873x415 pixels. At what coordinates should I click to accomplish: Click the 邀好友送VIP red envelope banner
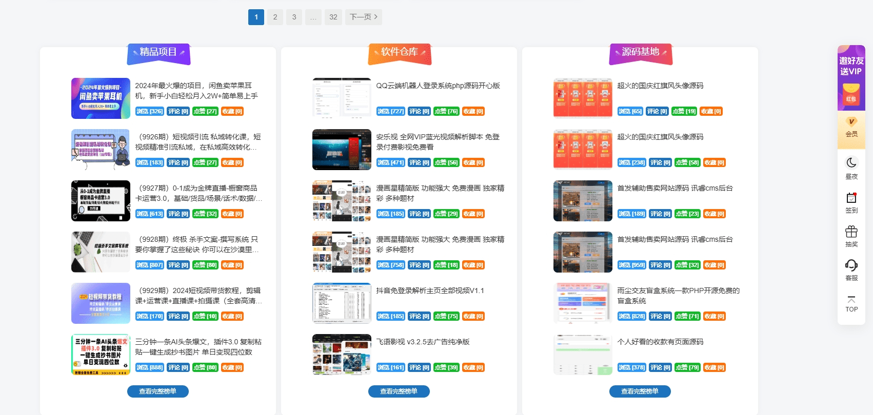(x=851, y=78)
